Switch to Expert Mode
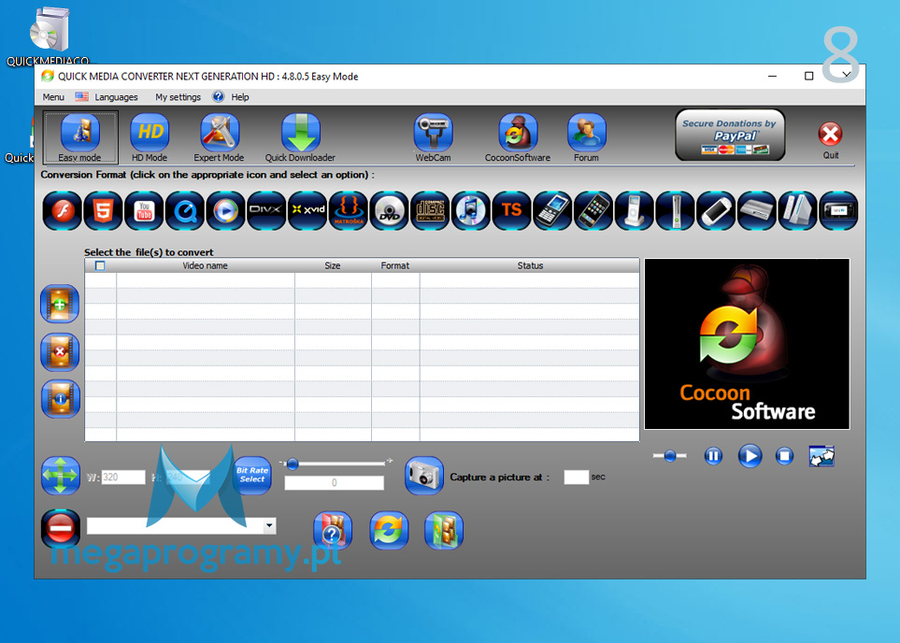Screen dimensions: 900x643 (219, 137)
